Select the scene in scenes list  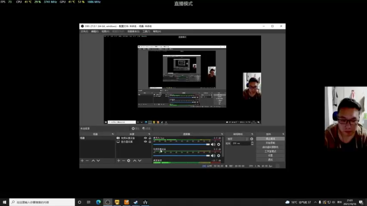pyautogui.click(x=97, y=138)
